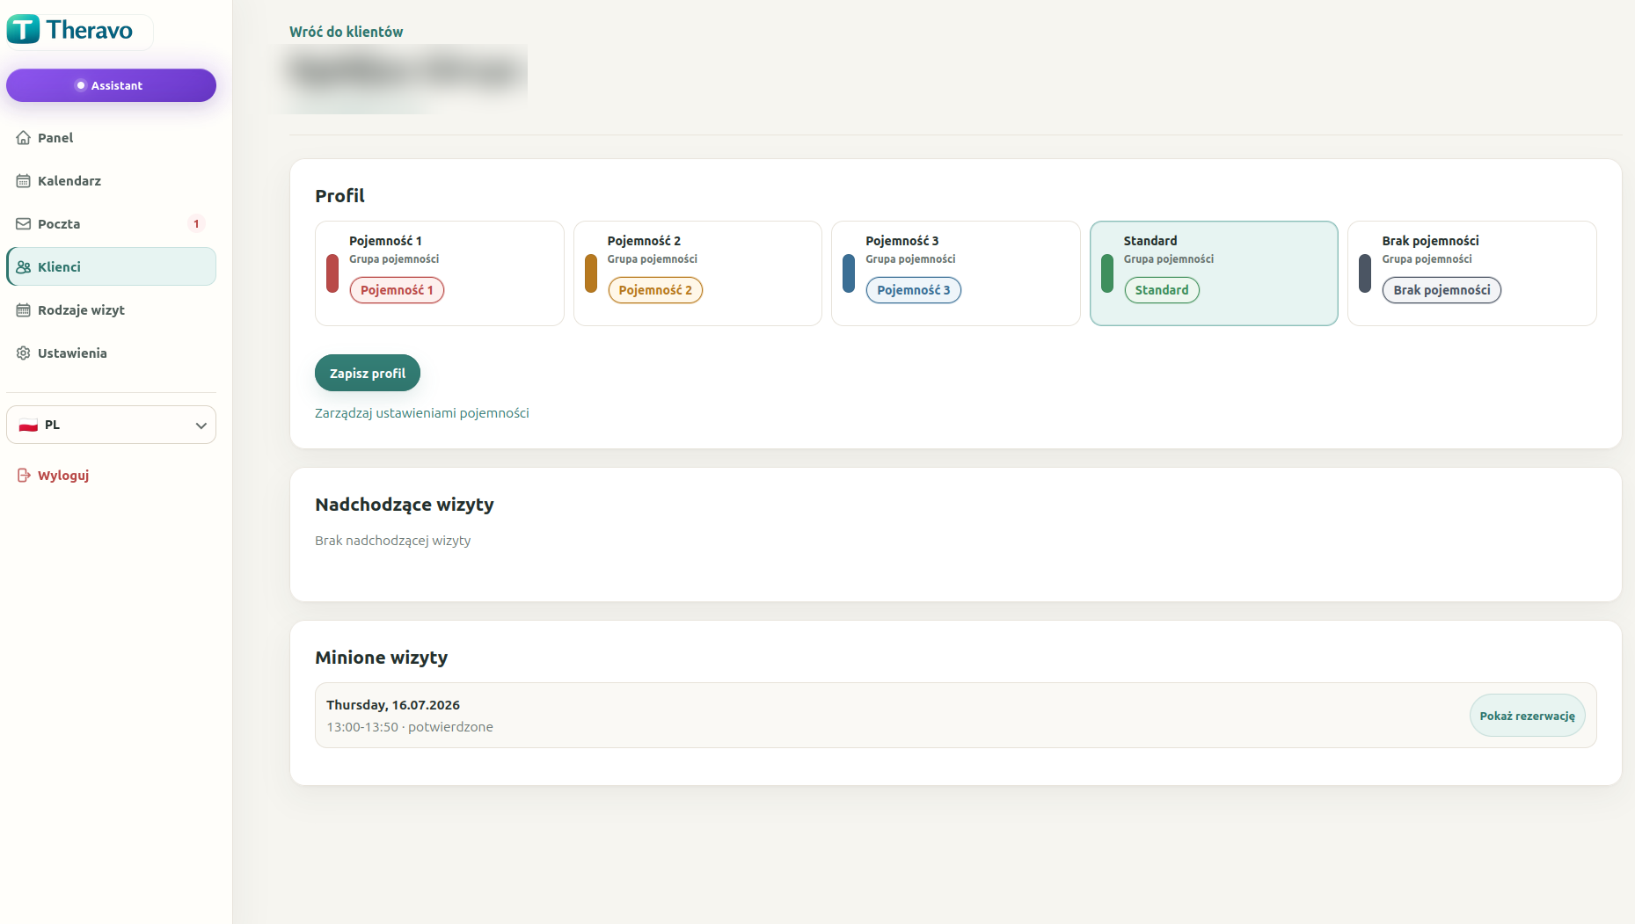
Task: Click the orange Pojemność 2 color bar
Action: (591, 273)
